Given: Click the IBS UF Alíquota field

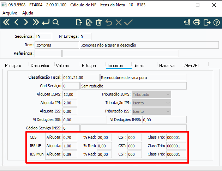Looking at the screenshot, I should click(x=70, y=146).
